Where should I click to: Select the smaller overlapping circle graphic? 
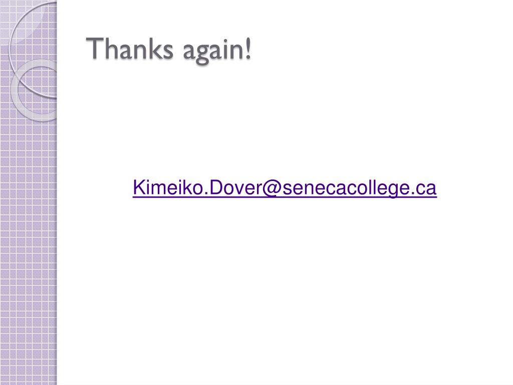[x=35, y=89]
